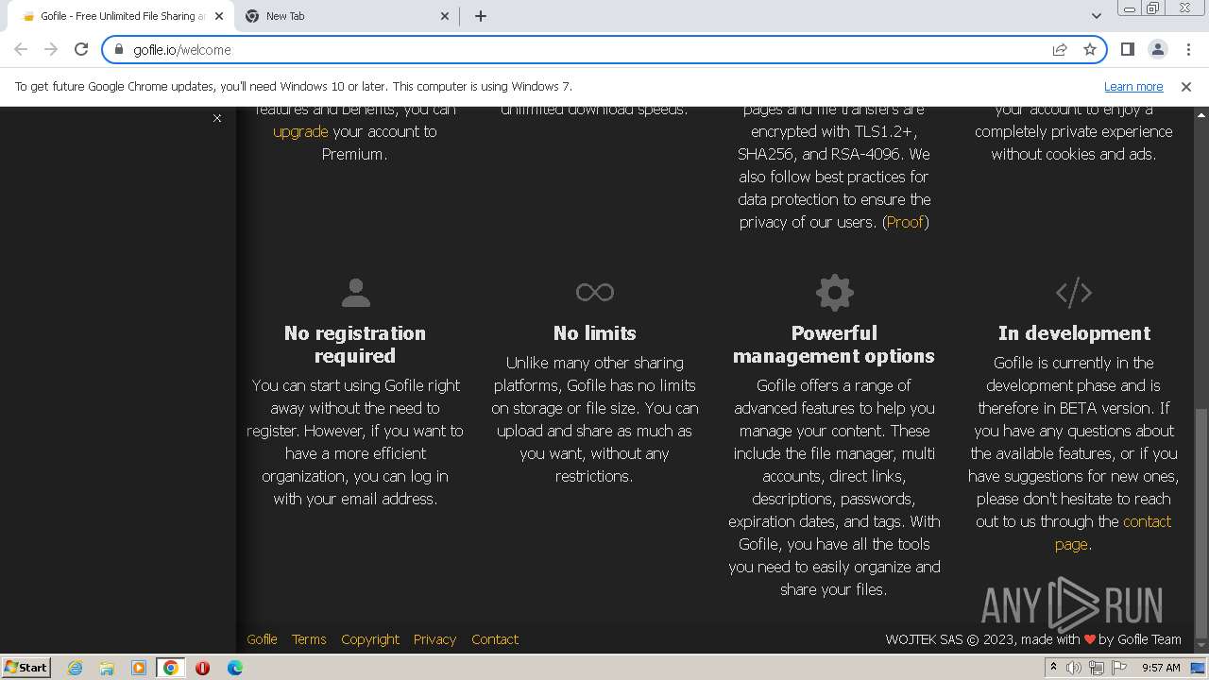Open the media player taskbar icon

click(x=139, y=668)
